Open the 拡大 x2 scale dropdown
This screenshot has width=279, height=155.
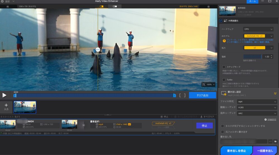coord(258,48)
